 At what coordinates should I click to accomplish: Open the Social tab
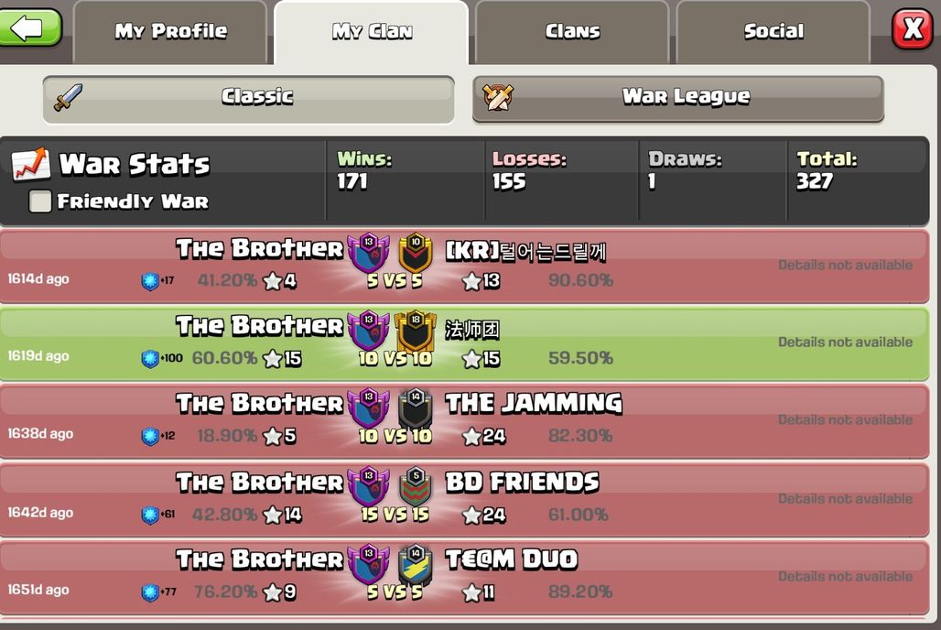click(x=773, y=31)
